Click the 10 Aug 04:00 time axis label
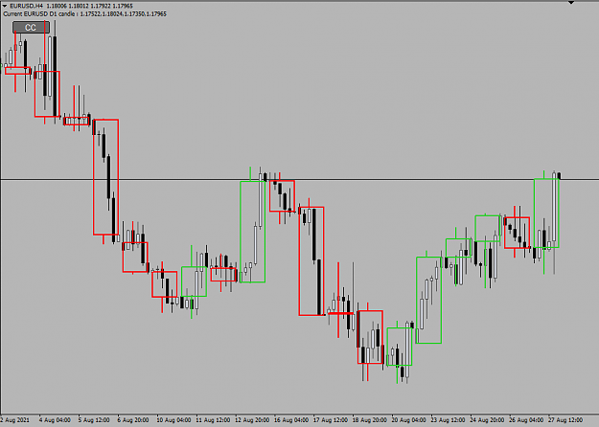 (x=173, y=420)
